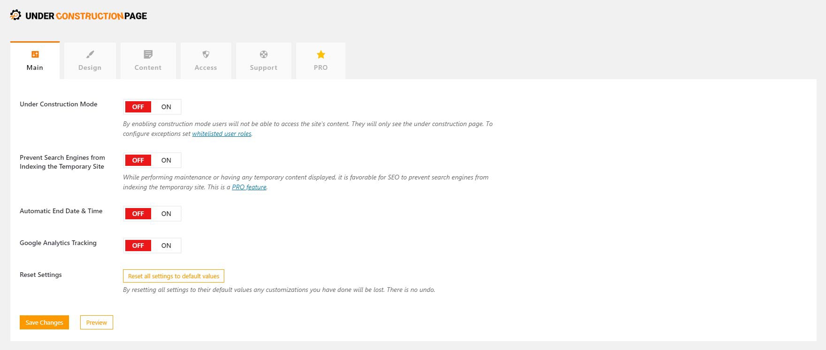
Task: Click the gear logo icon in header
Action: (15, 15)
